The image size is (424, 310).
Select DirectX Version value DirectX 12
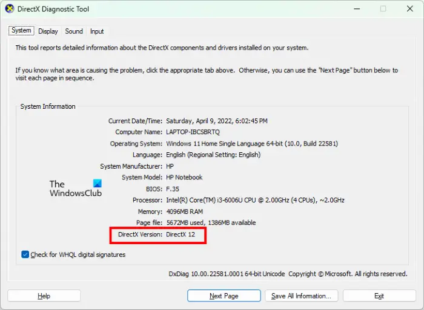181,234
